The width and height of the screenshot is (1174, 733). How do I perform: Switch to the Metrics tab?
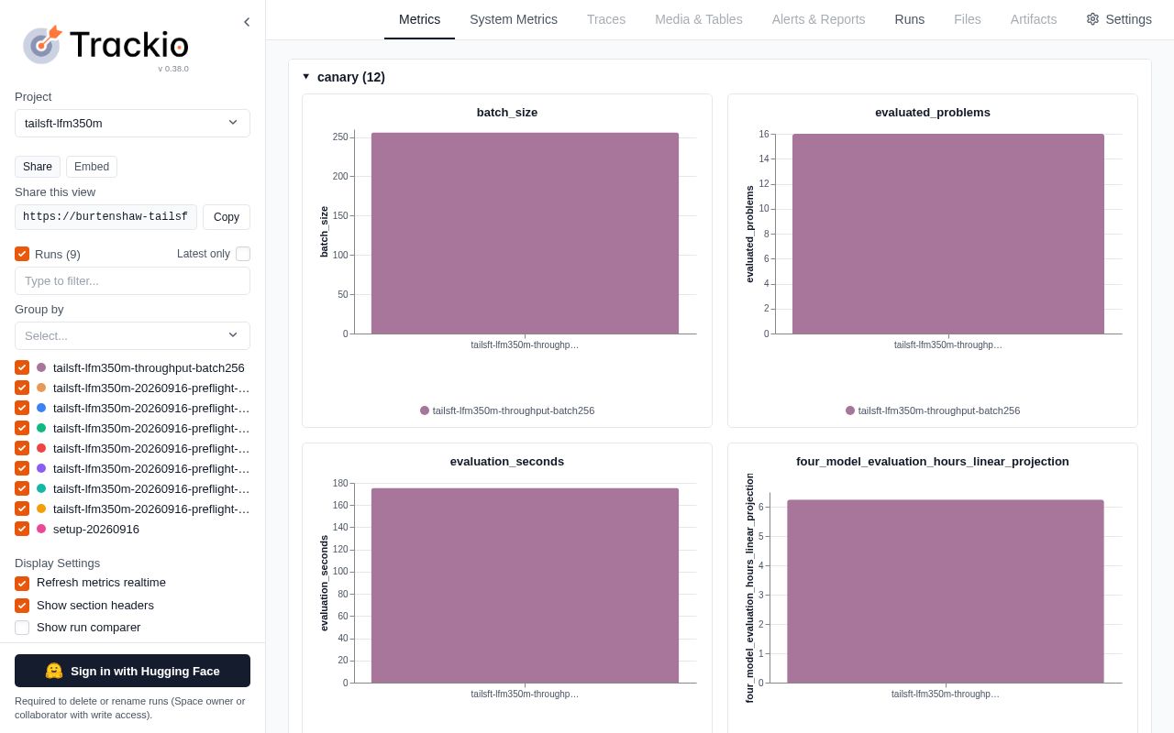pos(419,19)
